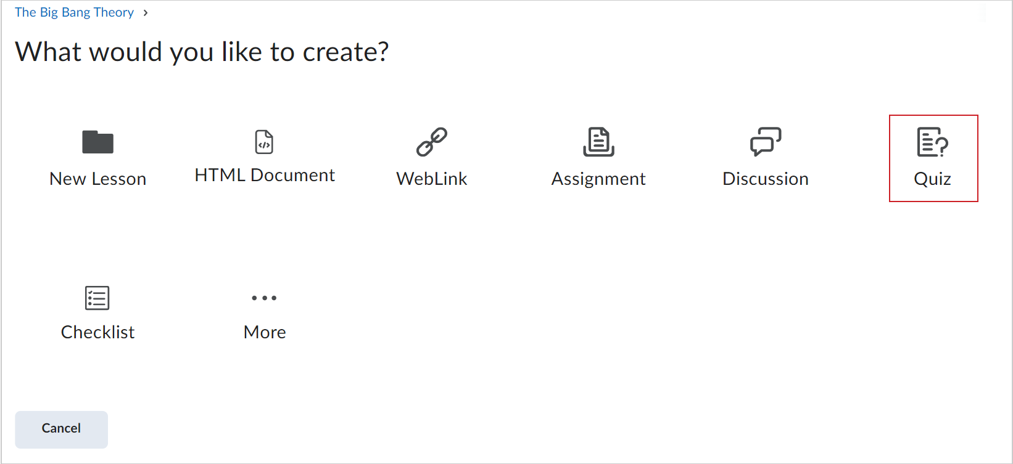Open More options via the ellipsis icon
The width and height of the screenshot is (1013, 464).
264,298
